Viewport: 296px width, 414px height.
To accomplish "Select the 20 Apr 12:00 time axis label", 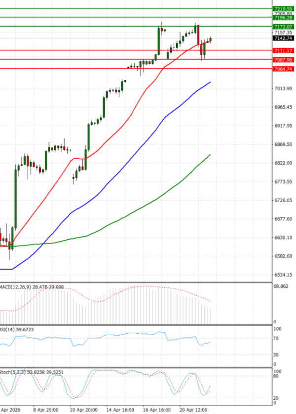I will tap(193, 410).
